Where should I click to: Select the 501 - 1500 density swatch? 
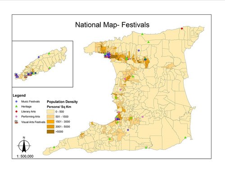[50, 116]
